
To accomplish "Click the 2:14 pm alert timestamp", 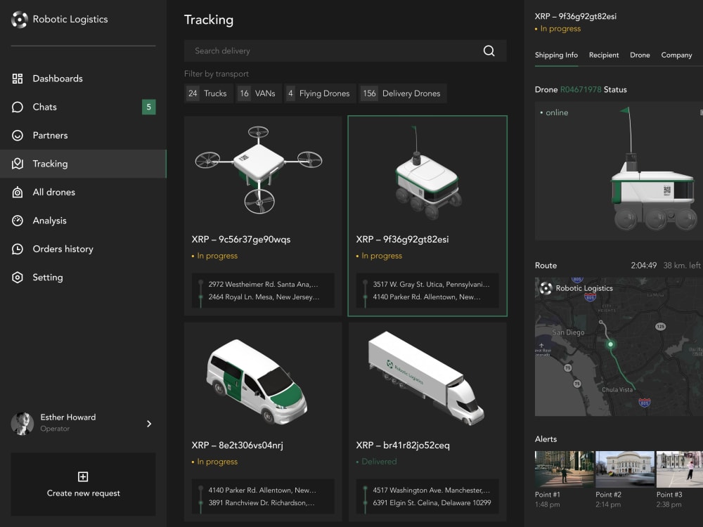I will pyautogui.click(x=608, y=505).
